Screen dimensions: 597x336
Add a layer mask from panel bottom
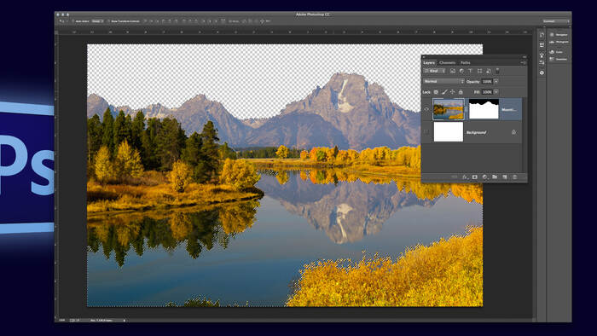click(x=474, y=177)
